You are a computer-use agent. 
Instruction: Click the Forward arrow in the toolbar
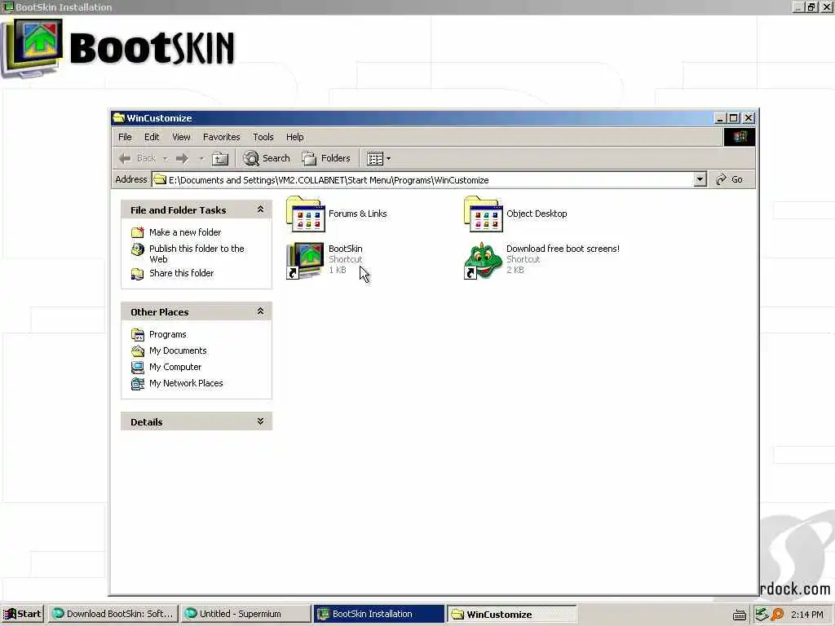pos(182,158)
